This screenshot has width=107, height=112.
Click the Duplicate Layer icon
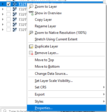coord(31,46)
